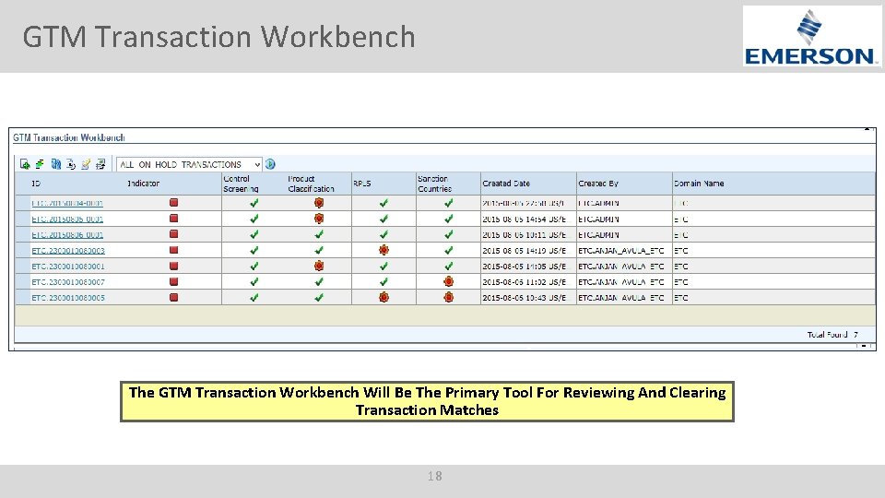Click red indicator square for ETC.2300010080001
This screenshot has height=498, width=885.
coord(174,266)
